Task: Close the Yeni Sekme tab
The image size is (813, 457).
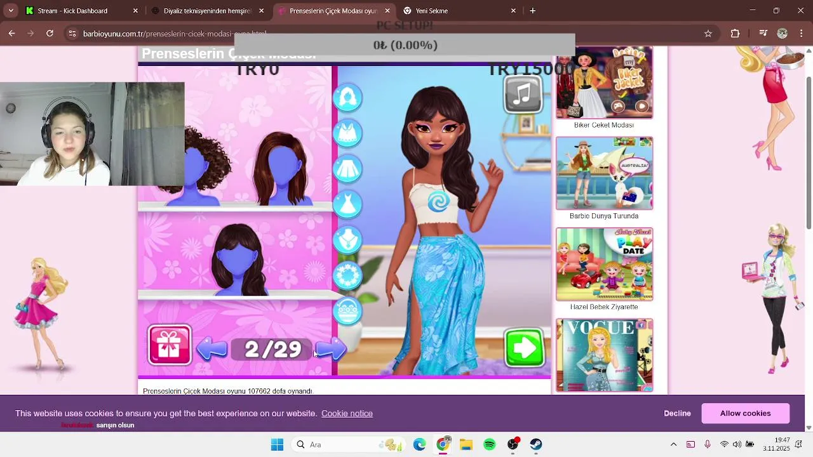Action: click(x=513, y=11)
